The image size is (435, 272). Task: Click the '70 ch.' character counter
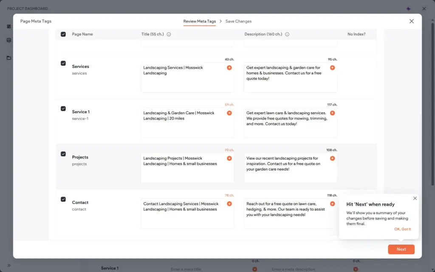(229, 150)
